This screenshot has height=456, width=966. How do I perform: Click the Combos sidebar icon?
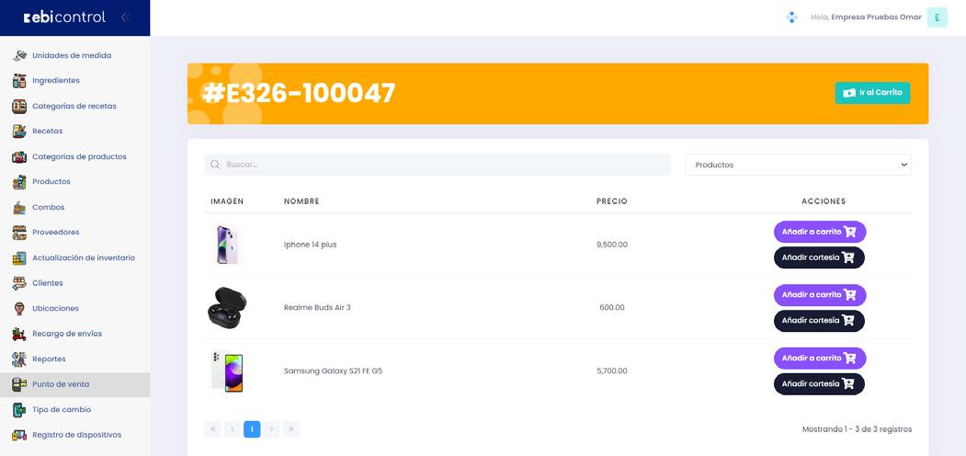click(x=19, y=207)
